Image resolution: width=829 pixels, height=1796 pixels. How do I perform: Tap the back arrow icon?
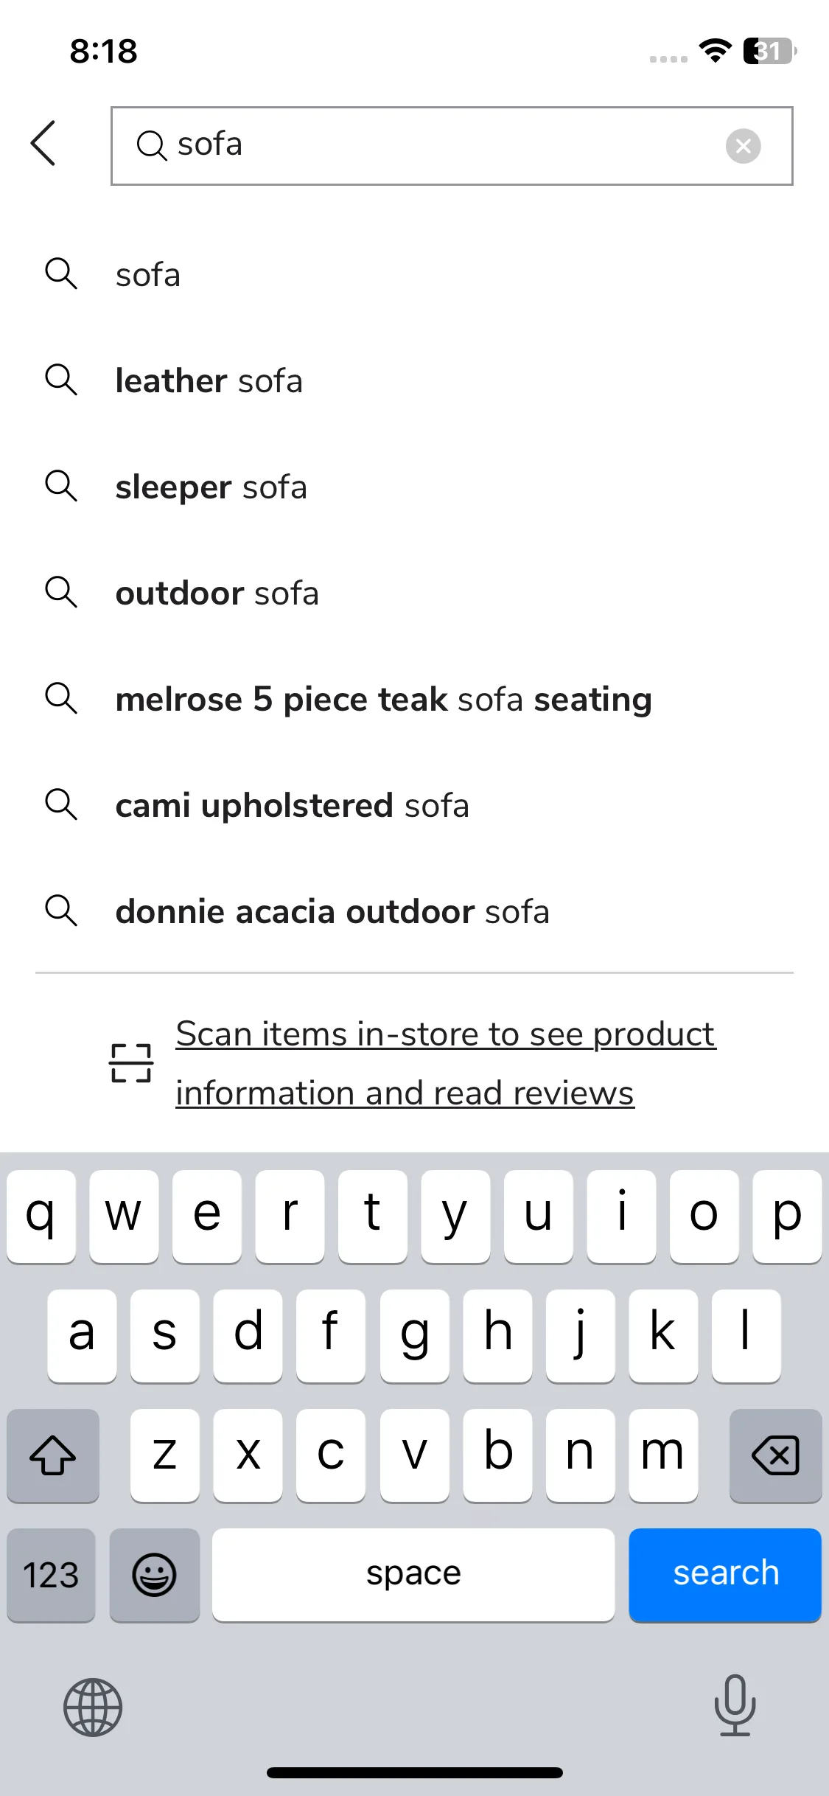click(43, 143)
